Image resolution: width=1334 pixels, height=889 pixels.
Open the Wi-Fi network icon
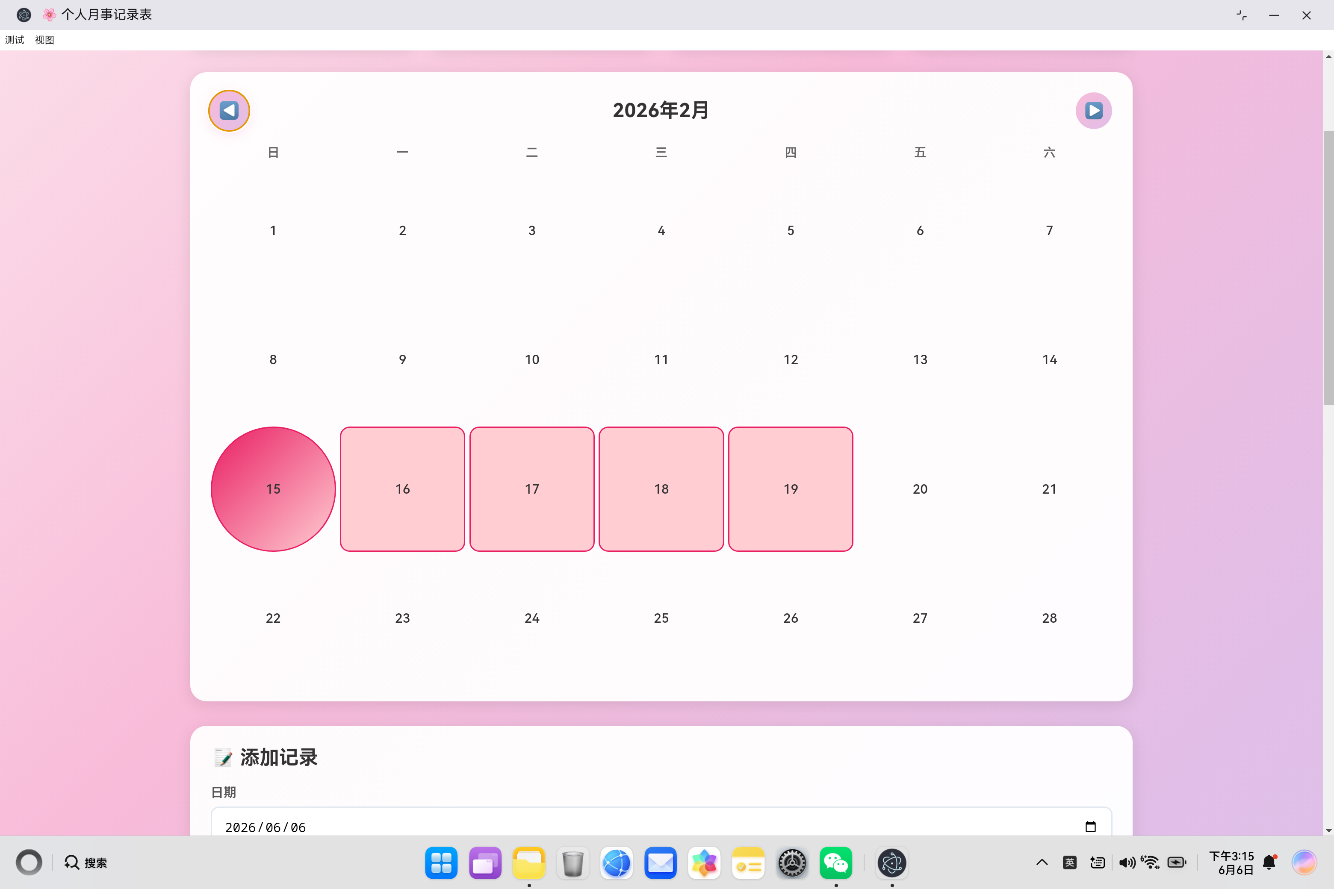1151,863
